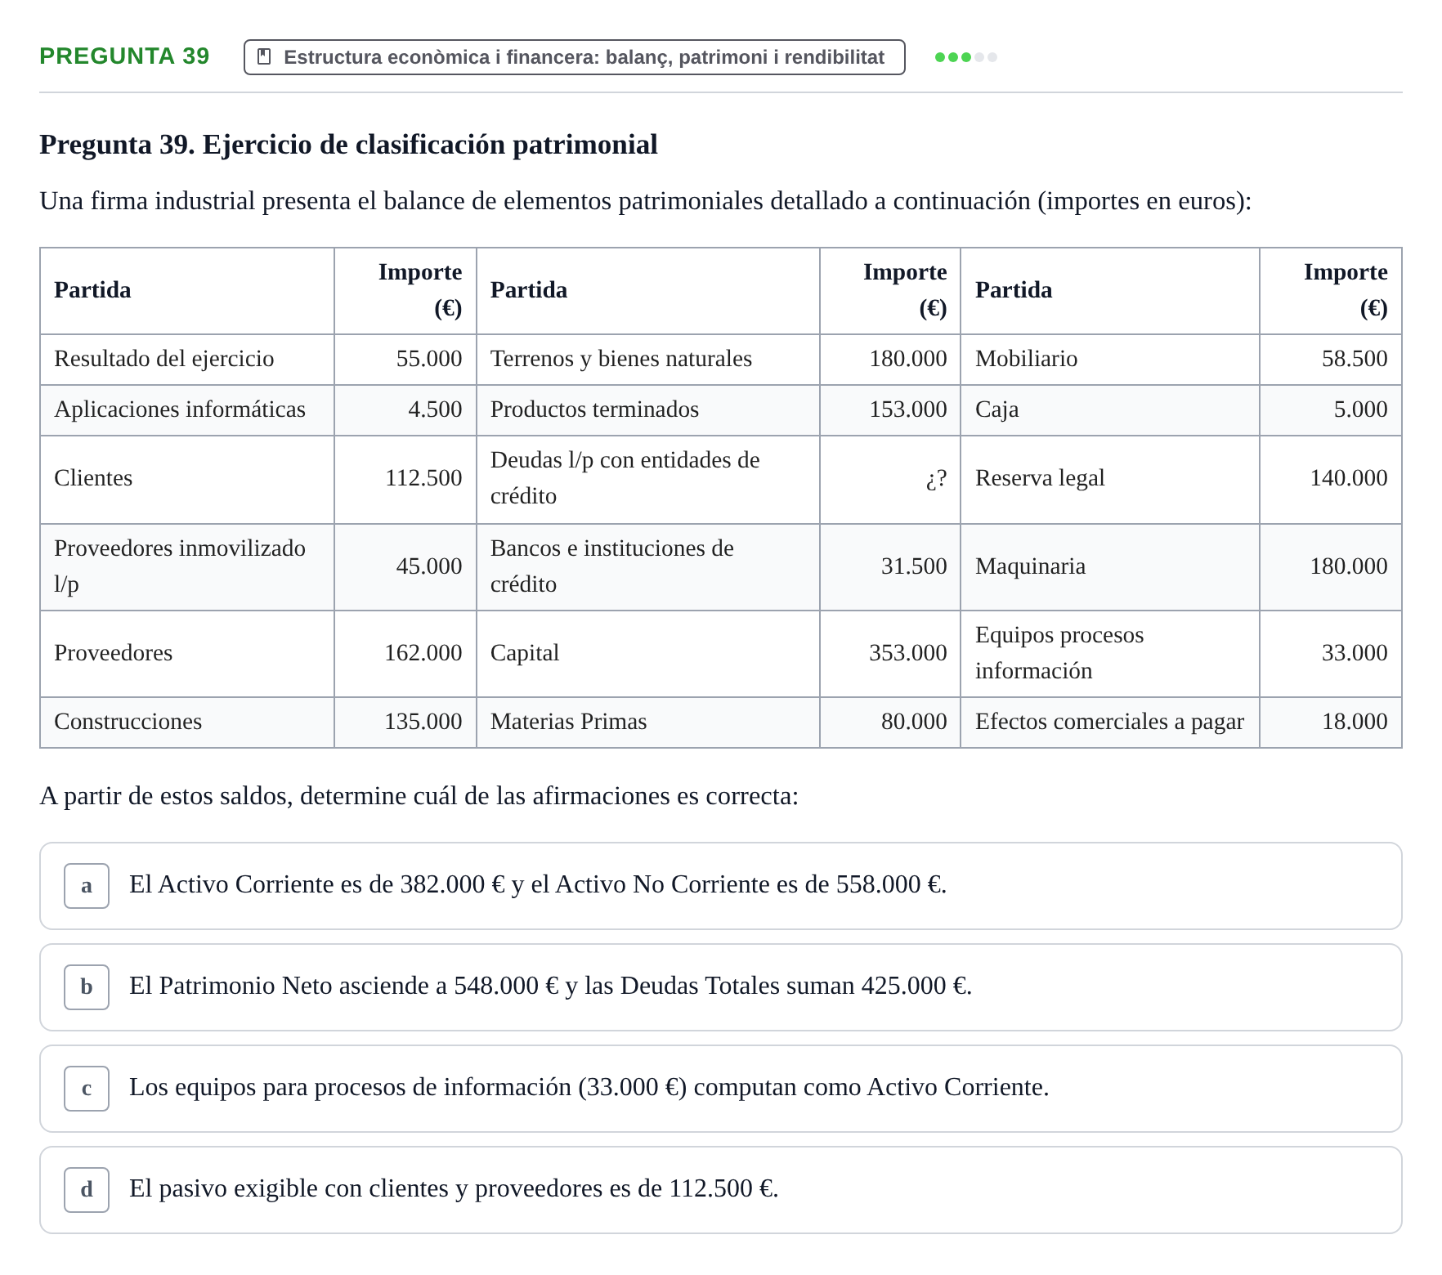
Task: Click the 'Bancos e instituciones de crédito' cell
Action: pos(648,567)
